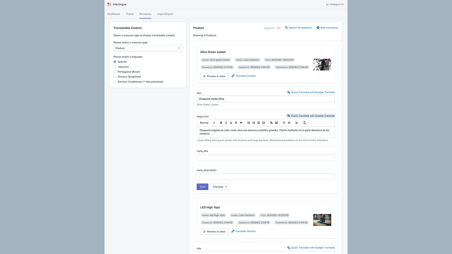Insert a link in the body_html field

pos(271,123)
